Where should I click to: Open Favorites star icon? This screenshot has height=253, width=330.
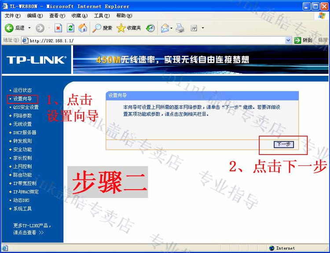click(121, 28)
